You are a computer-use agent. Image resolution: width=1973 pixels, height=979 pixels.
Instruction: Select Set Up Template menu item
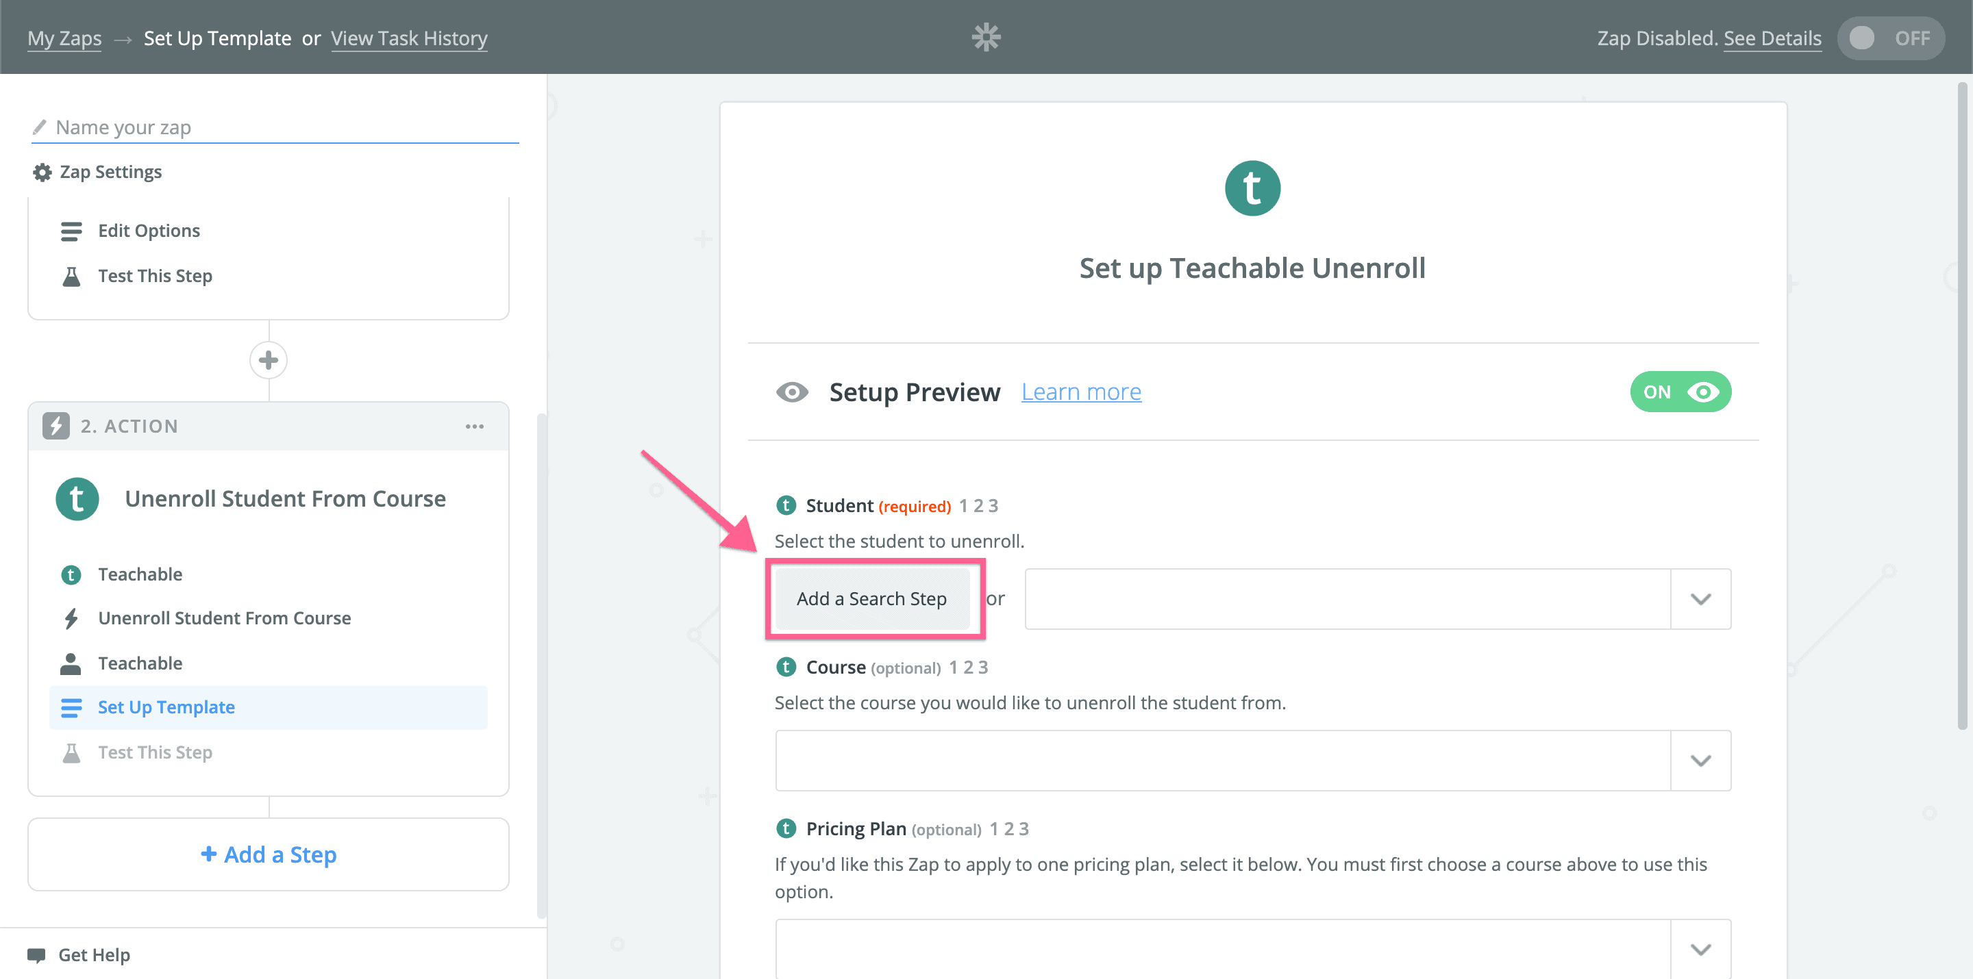pyautogui.click(x=268, y=707)
